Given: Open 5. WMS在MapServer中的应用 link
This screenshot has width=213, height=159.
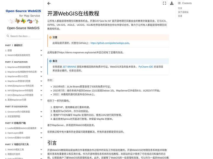Looking at the screenshot, I should (19, 86).
